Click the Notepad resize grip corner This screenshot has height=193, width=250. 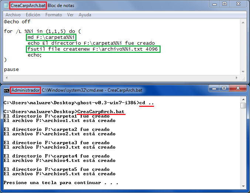pos(243,78)
